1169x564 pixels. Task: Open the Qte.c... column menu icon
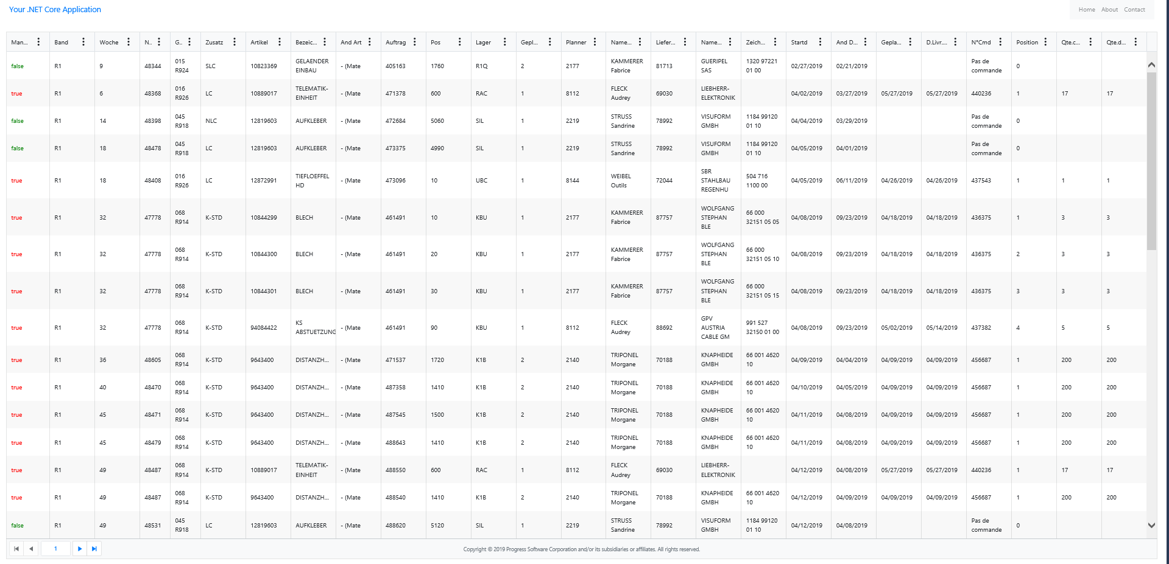[1091, 42]
